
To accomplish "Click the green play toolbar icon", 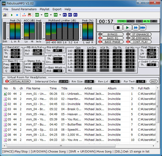I will pyautogui.click(x=12, y=15).
